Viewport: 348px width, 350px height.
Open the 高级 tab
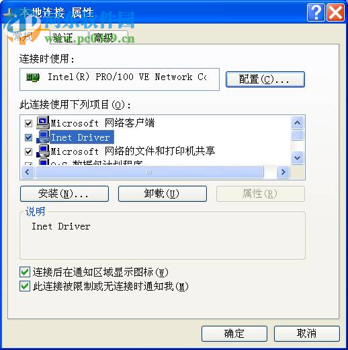(x=108, y=38)
